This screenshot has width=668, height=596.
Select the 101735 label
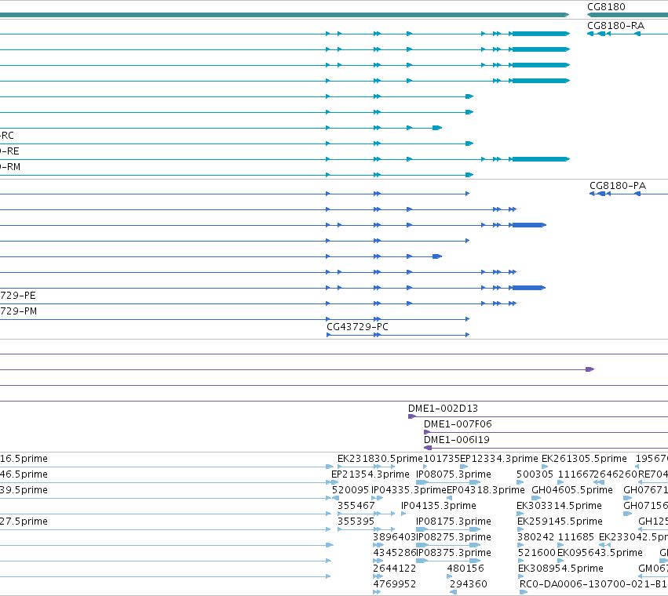(x=441, y=459)
